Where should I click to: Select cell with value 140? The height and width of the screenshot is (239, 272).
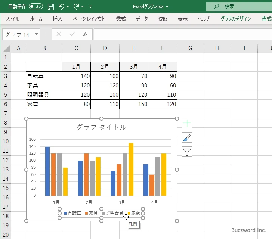coord(76,76)
